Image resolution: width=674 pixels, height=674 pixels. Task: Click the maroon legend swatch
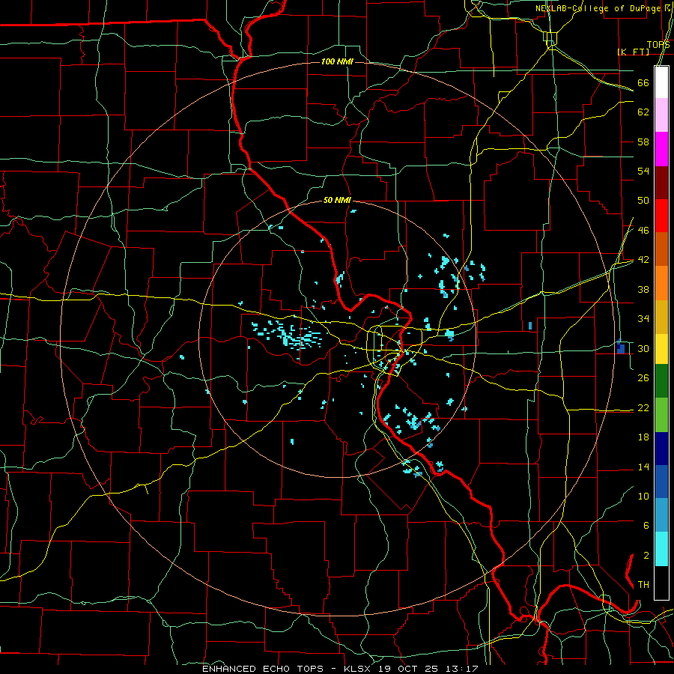(661, 183)
